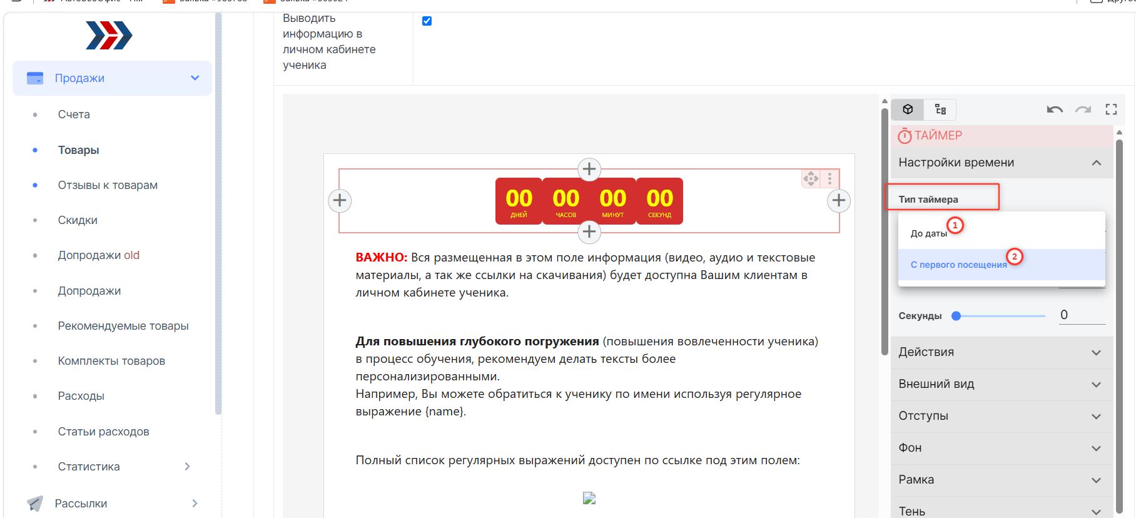Select the block settings cube icon
The width and height of the screenshot is (1136, 518).
[x=908, y=109]
